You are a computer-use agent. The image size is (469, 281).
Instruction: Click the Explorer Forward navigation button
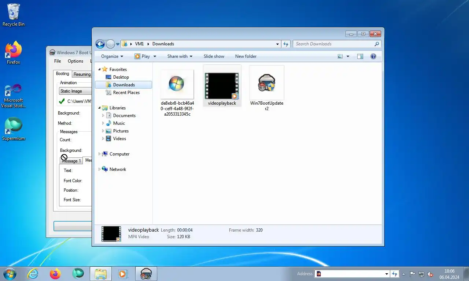110,44
